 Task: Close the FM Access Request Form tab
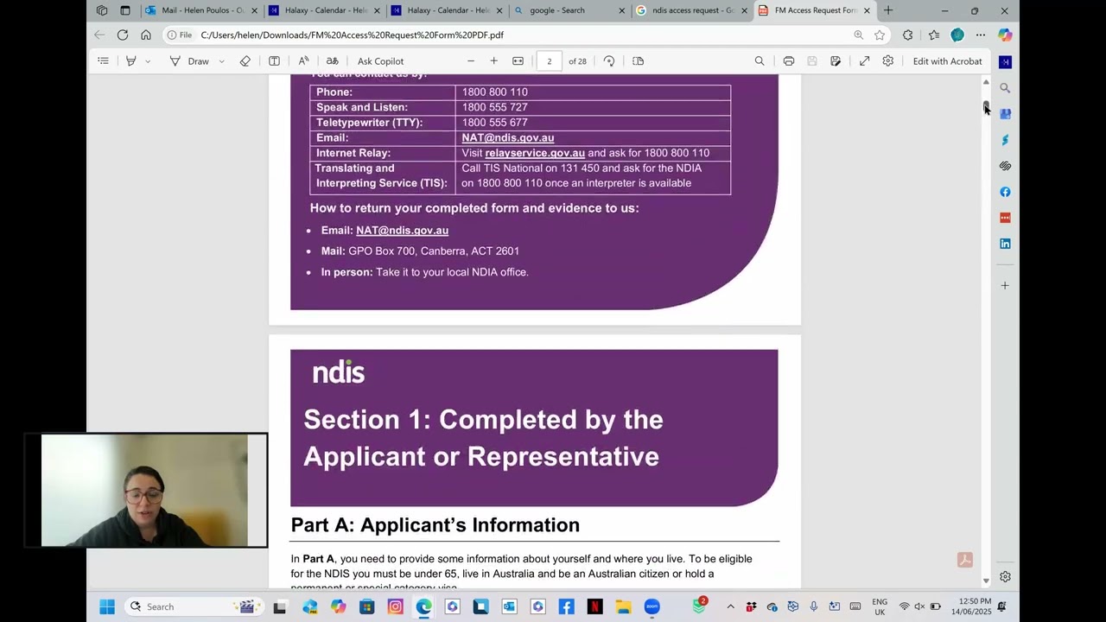[867, 10]
